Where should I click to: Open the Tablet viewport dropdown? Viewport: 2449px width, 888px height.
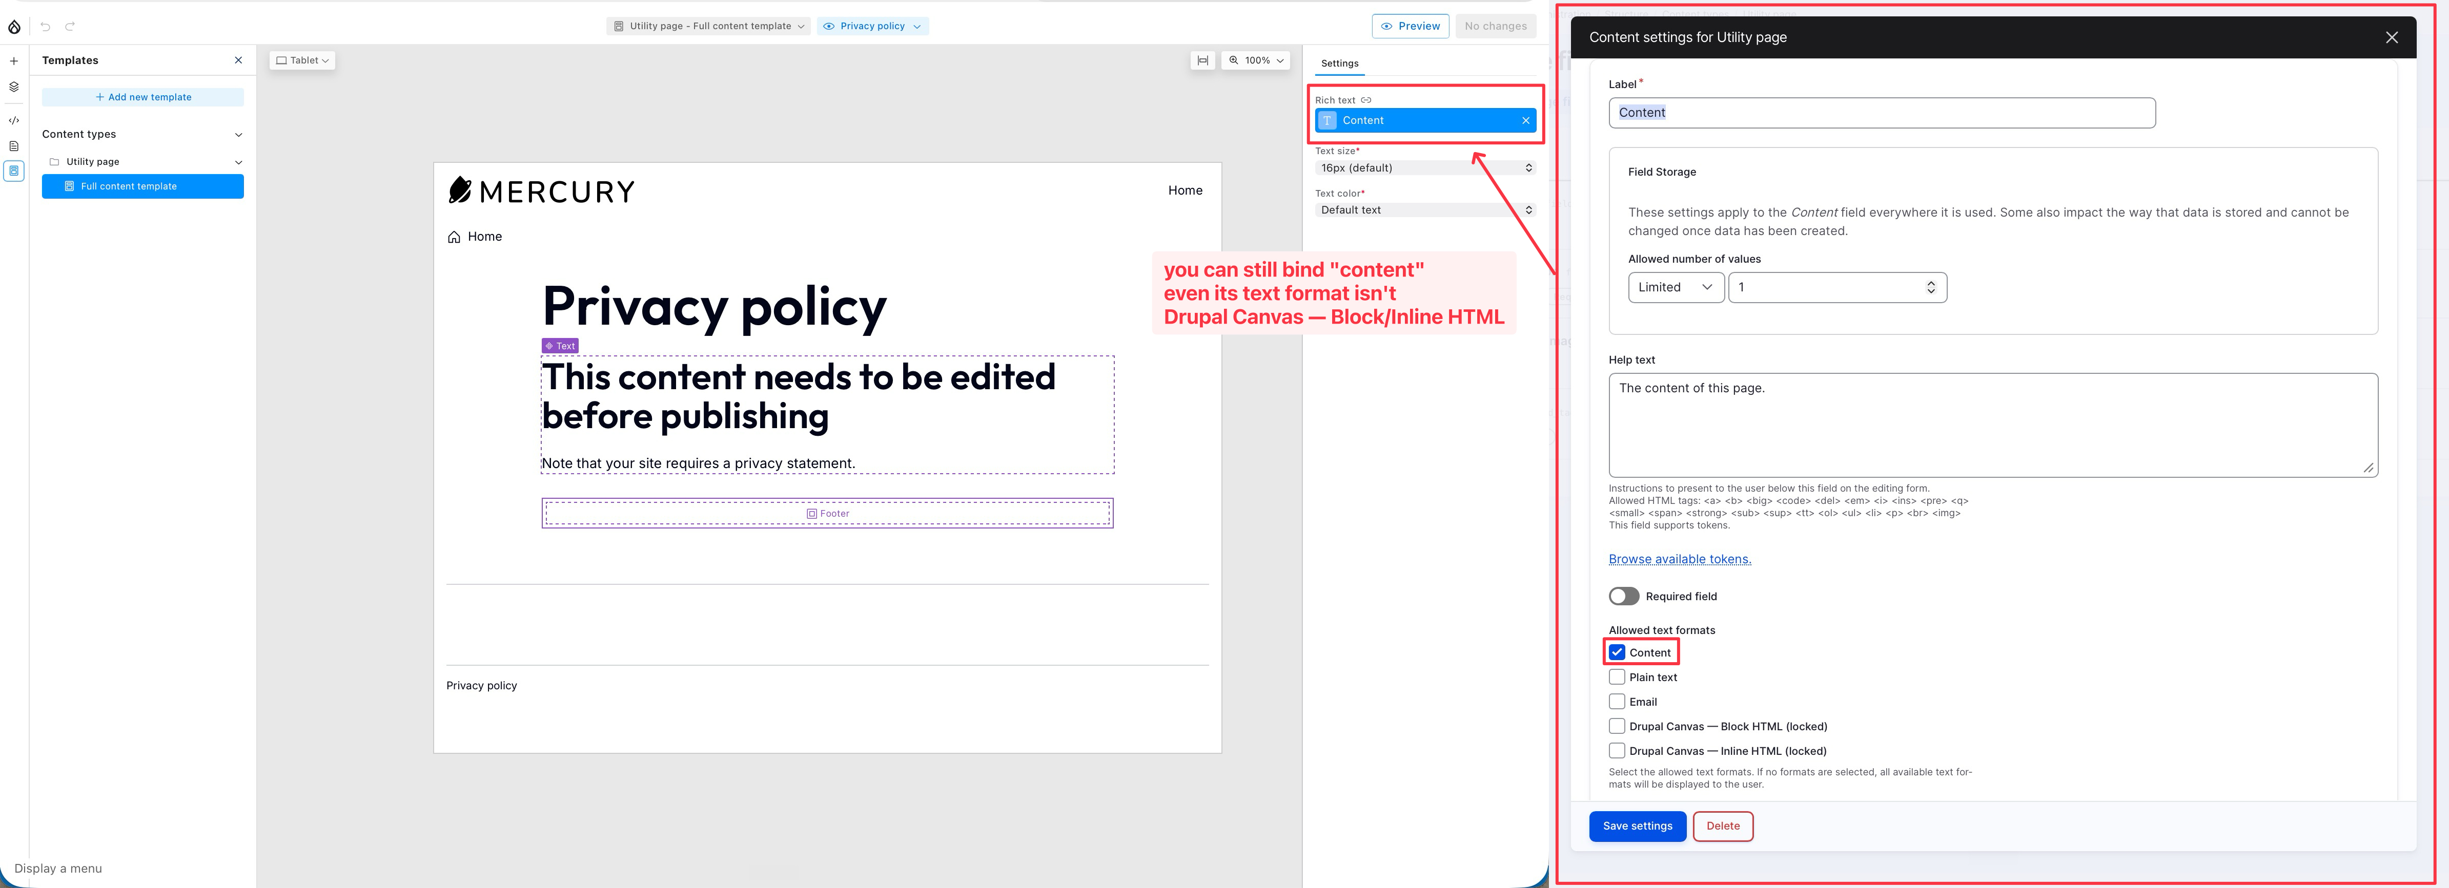(302, 61)
